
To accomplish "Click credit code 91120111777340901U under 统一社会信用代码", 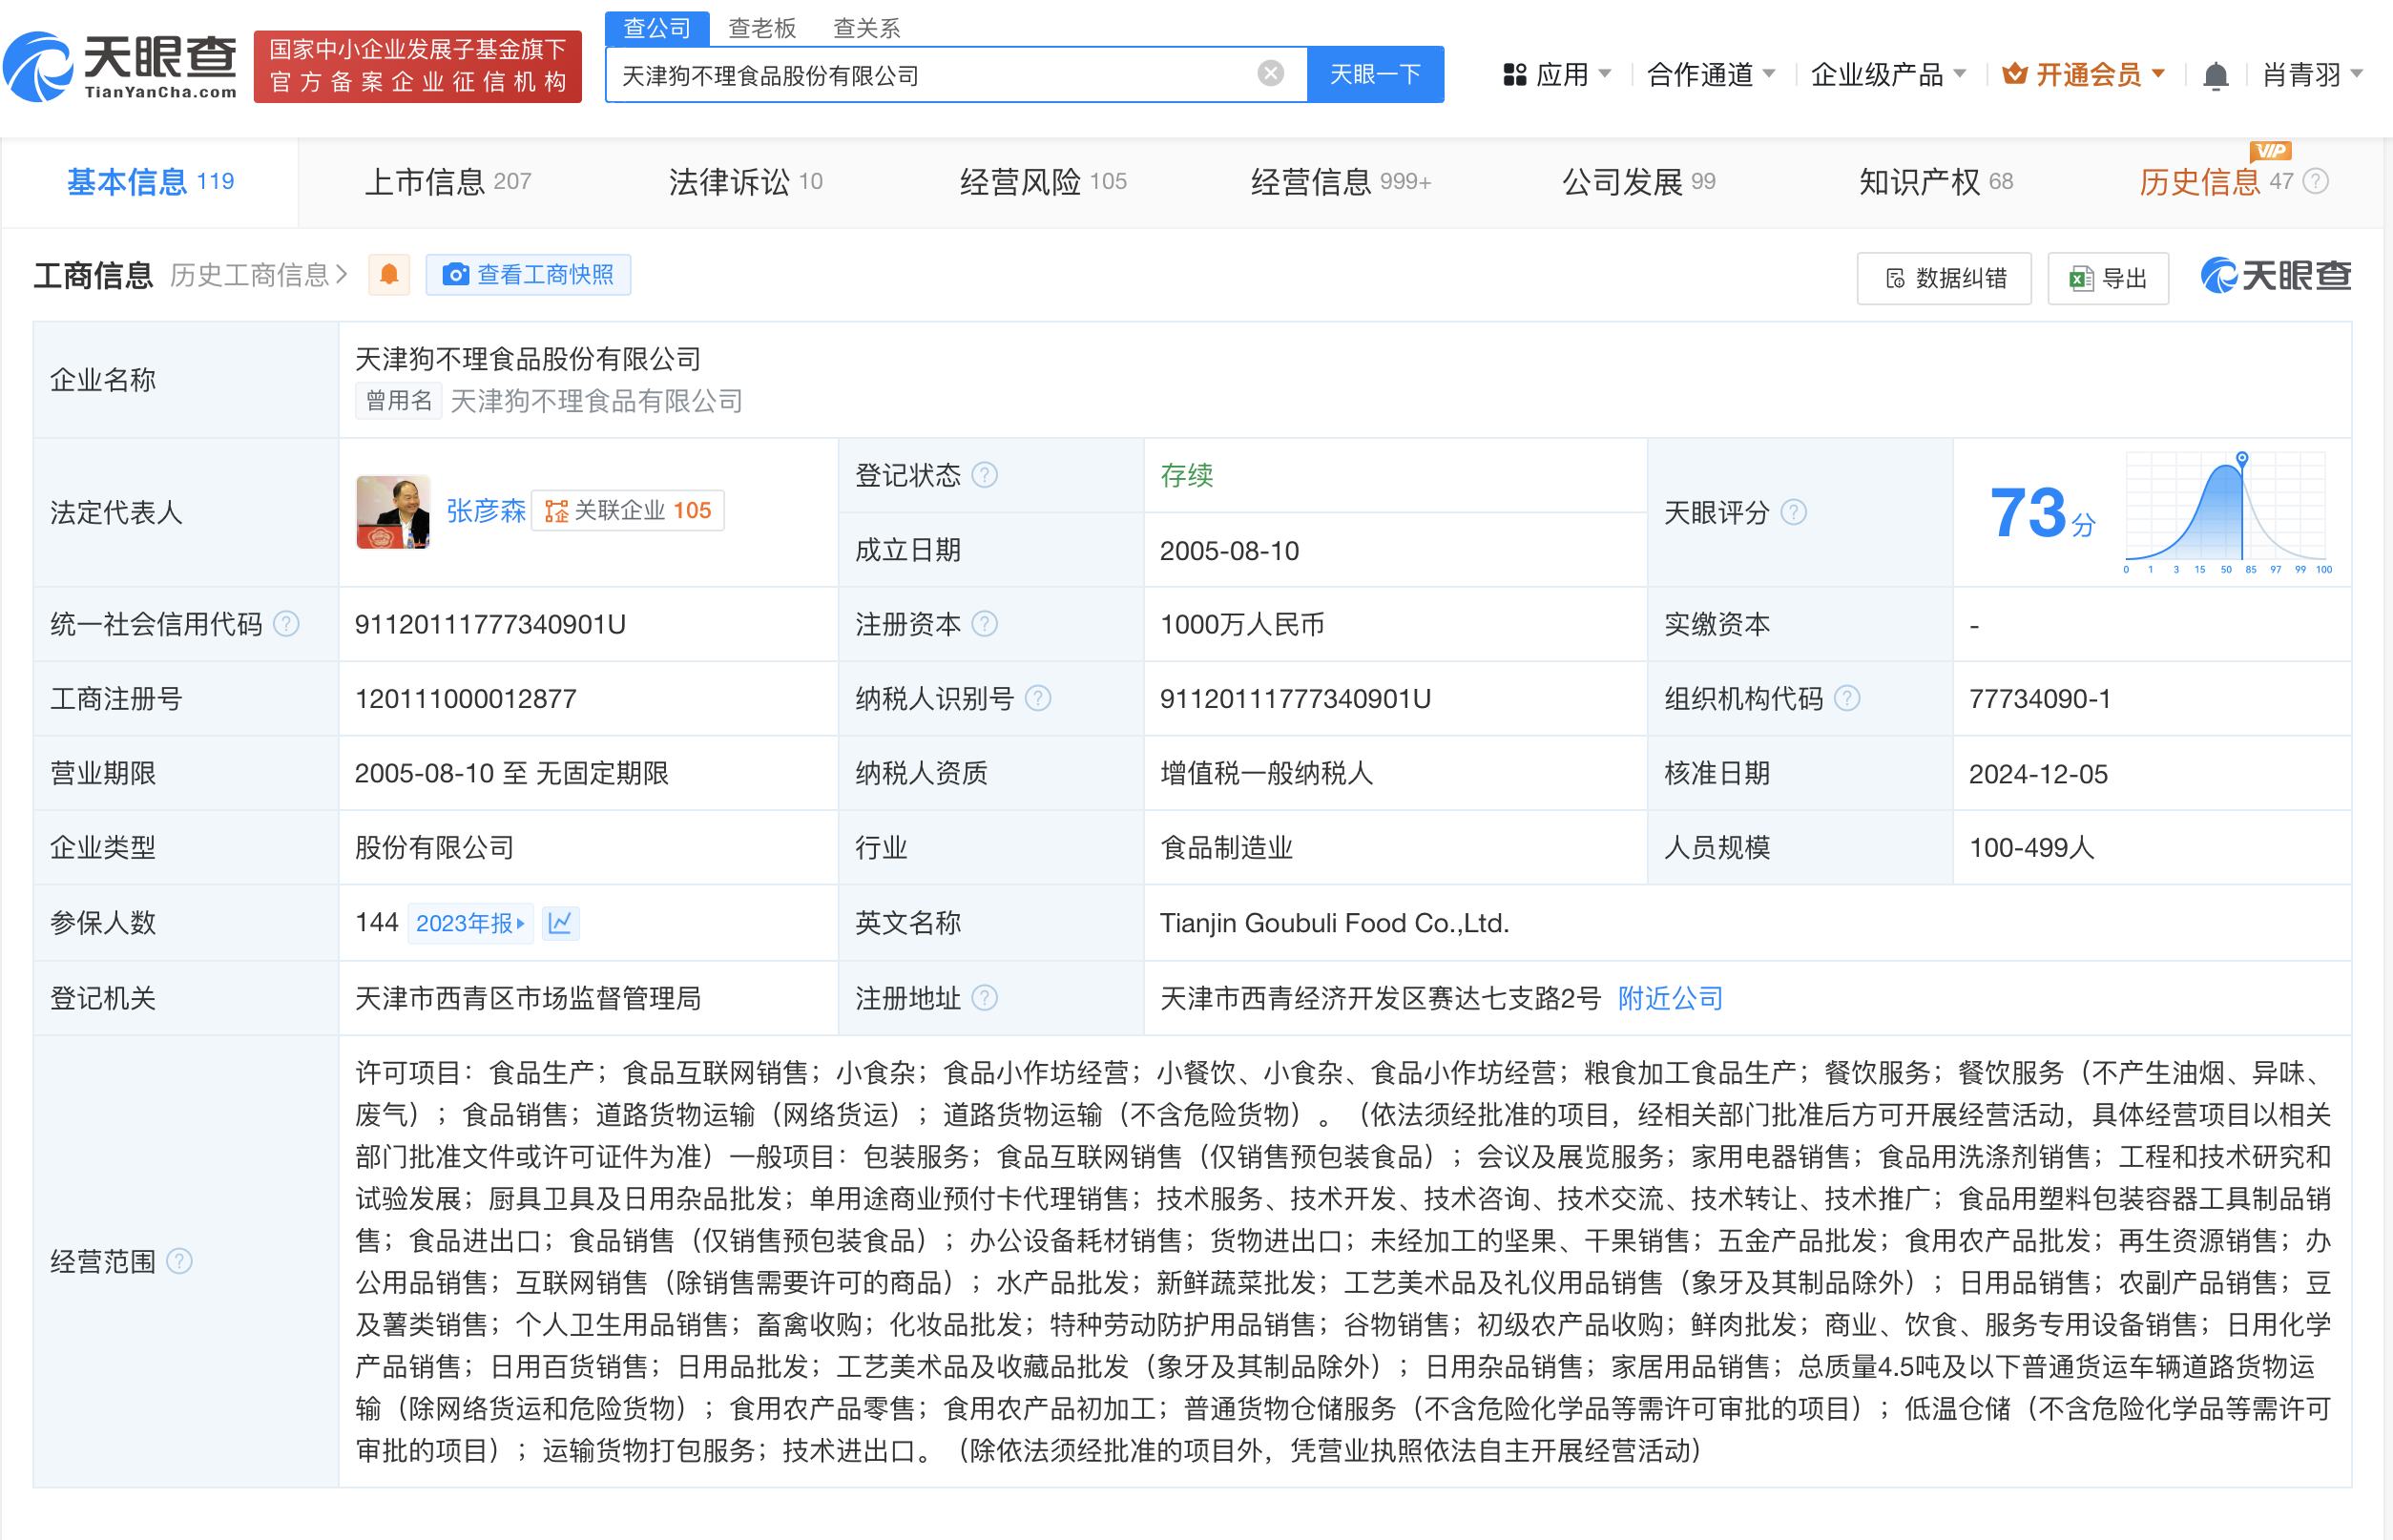I will point(490,624).
